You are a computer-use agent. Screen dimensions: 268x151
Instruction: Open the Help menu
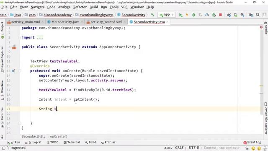click(x=150, y=7)
